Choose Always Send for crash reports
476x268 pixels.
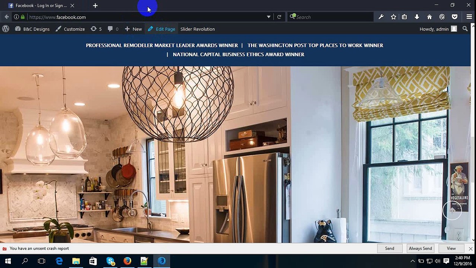click(x=420, y=248)
